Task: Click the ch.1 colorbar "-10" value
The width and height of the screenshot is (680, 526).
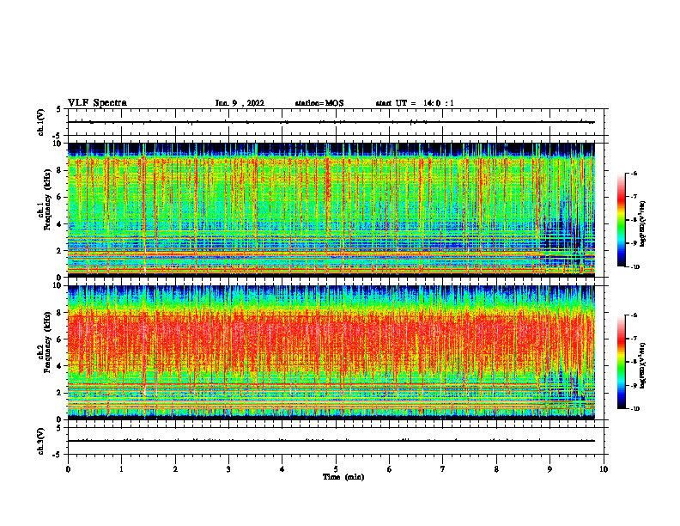Action: point(634,267)
